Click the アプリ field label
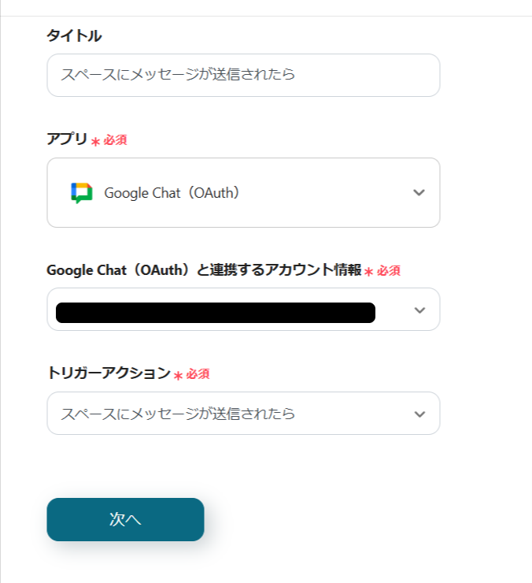Image resolution: width=532 pixels, height=583 pixels. (67, 139)
